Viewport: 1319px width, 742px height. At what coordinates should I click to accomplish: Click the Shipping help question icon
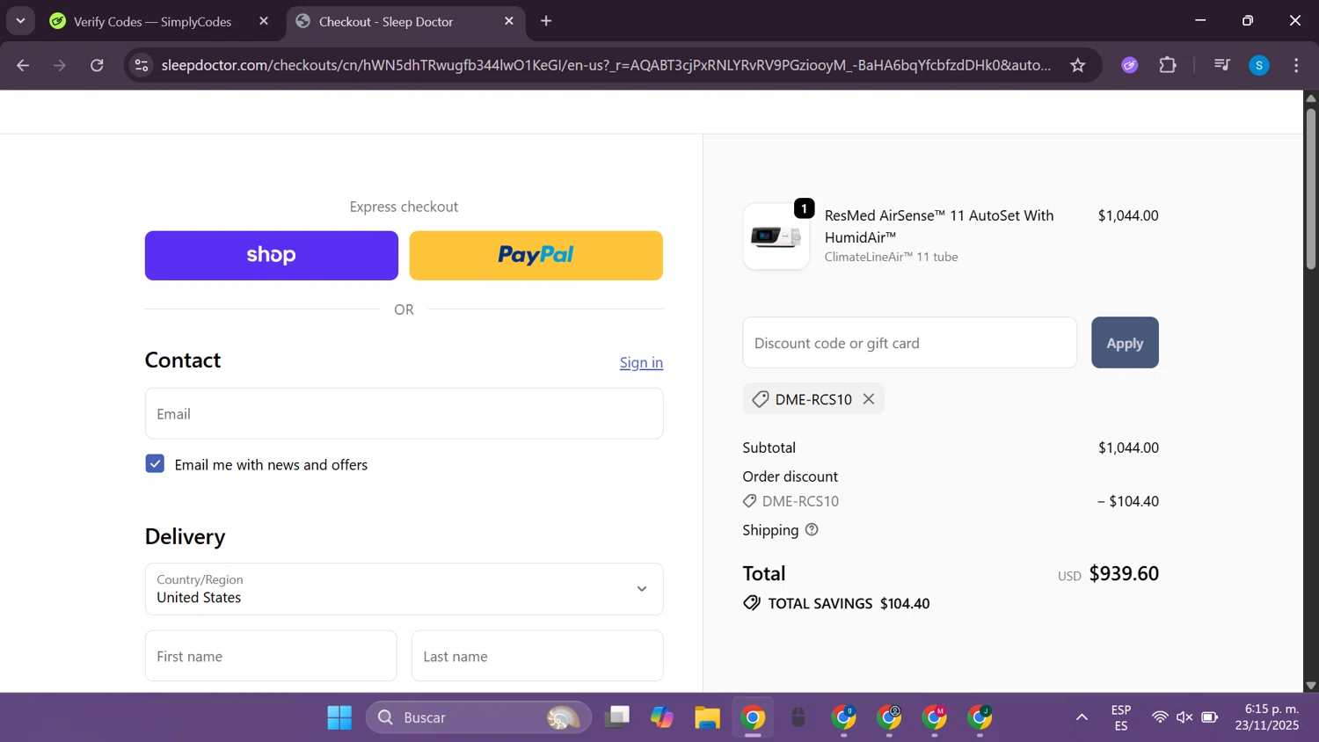pyautogui.click(x=812, y=529)
